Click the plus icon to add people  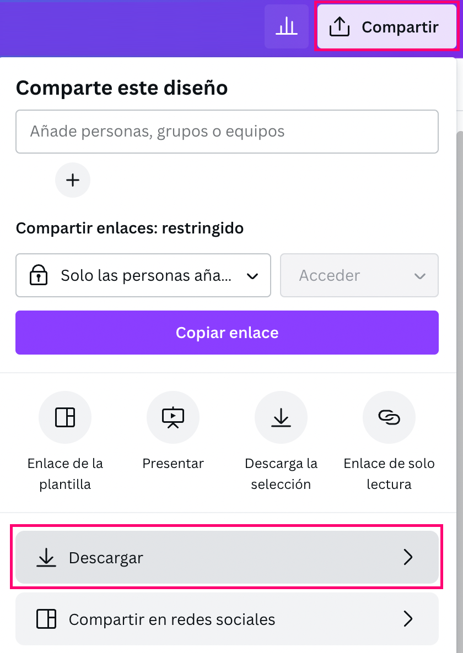click(73, 180)
